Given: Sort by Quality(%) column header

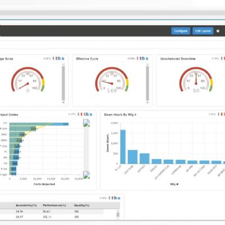Looking at the screenshot, I should click(82, 205).
